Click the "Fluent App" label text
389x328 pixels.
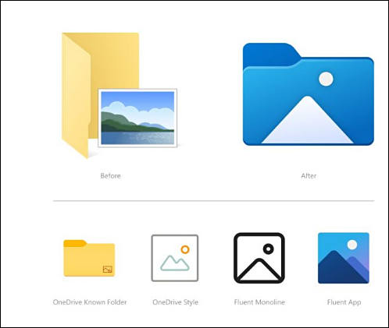pyautogui.click(x=344, y=302)
